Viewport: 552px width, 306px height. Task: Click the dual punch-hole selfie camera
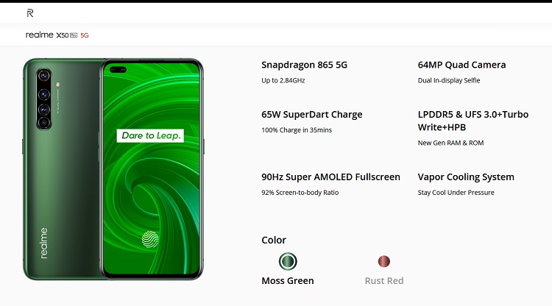(x=118, y=70)
